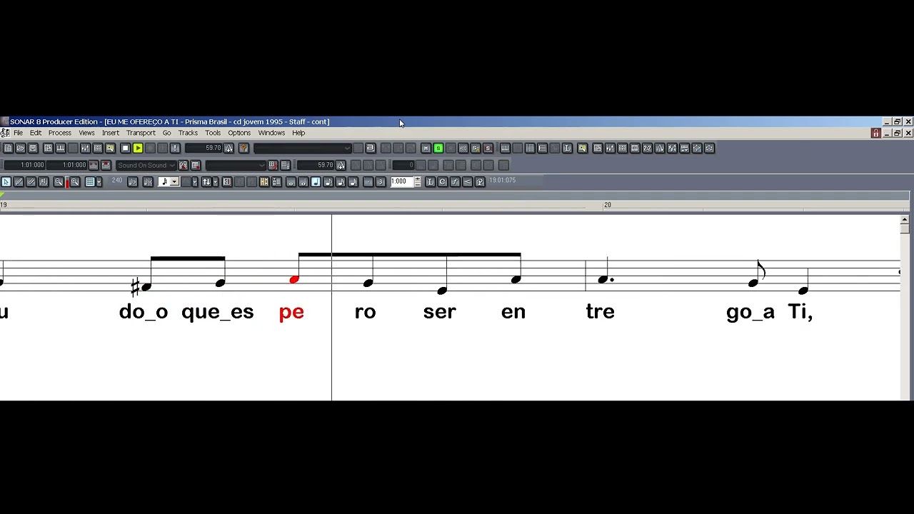Click the lyric syllable 'tre'
Image resolution: width=914 pixels, height=514 pixels.
pos(600,312)
